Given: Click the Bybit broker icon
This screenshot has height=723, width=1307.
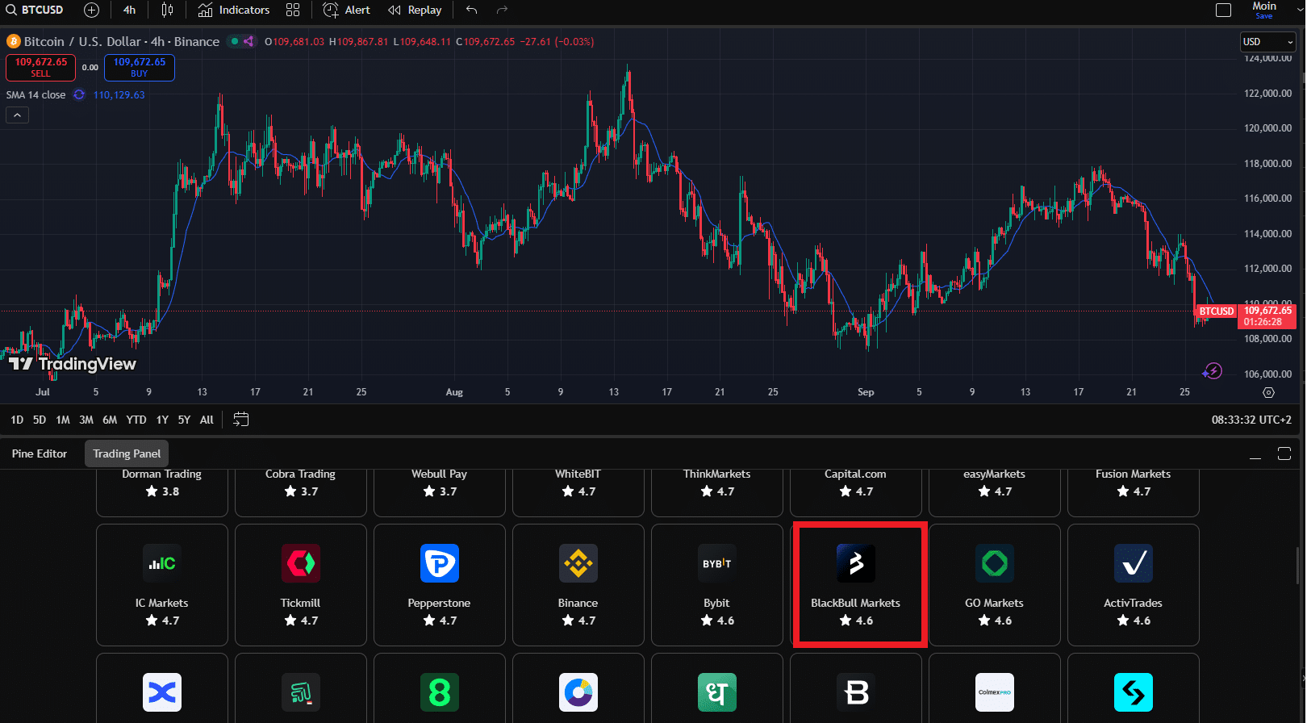Looking at the screenshot, I should [x=716, y=563].
